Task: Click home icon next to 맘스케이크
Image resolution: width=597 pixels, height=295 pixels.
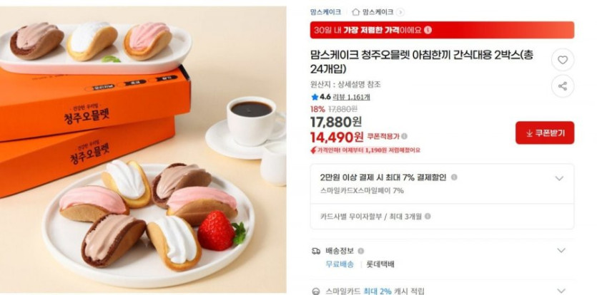Action: [x=355, y=12]
